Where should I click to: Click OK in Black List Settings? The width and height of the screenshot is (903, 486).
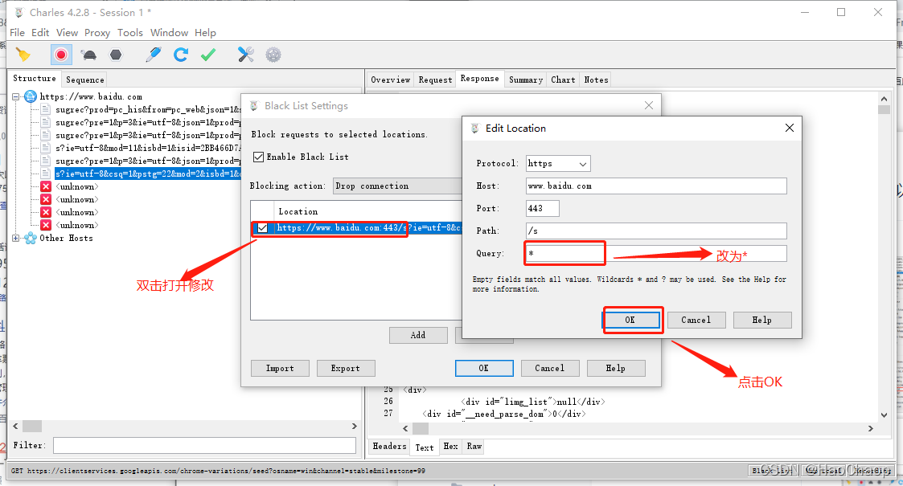484,368
